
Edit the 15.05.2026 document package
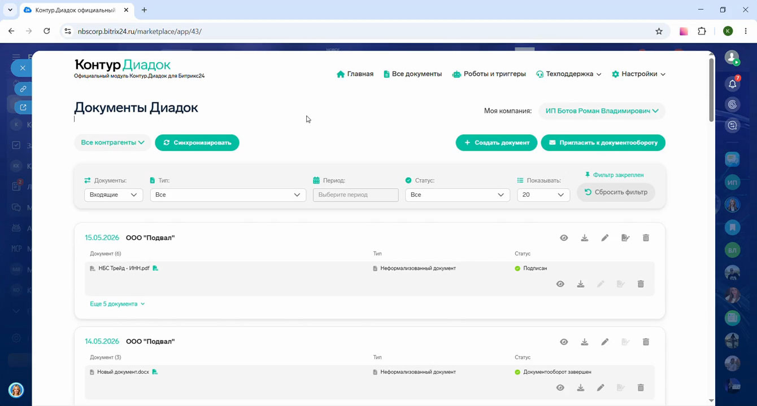pos(605,238)
